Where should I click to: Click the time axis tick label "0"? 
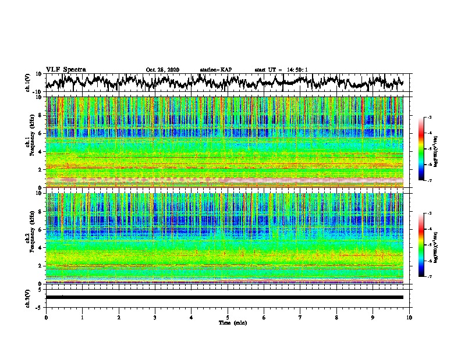click(x=46, y=318)
